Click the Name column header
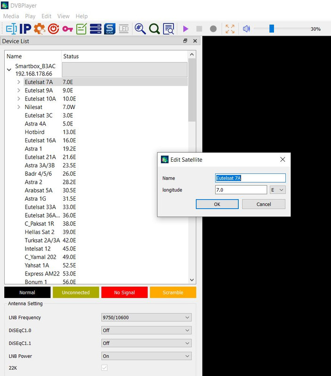The image size is (331, 376). coord(33,56)
